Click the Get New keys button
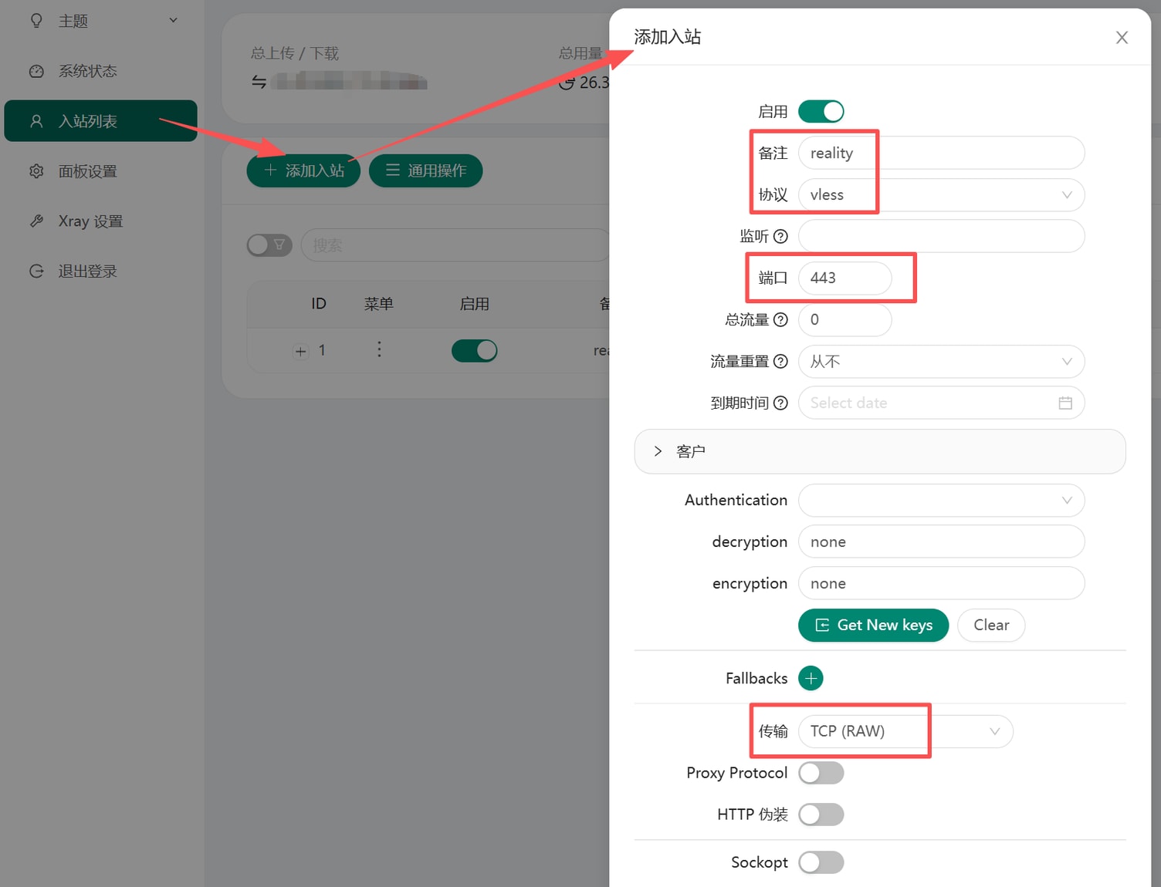The image size is (1161, 887). [873, 625]
